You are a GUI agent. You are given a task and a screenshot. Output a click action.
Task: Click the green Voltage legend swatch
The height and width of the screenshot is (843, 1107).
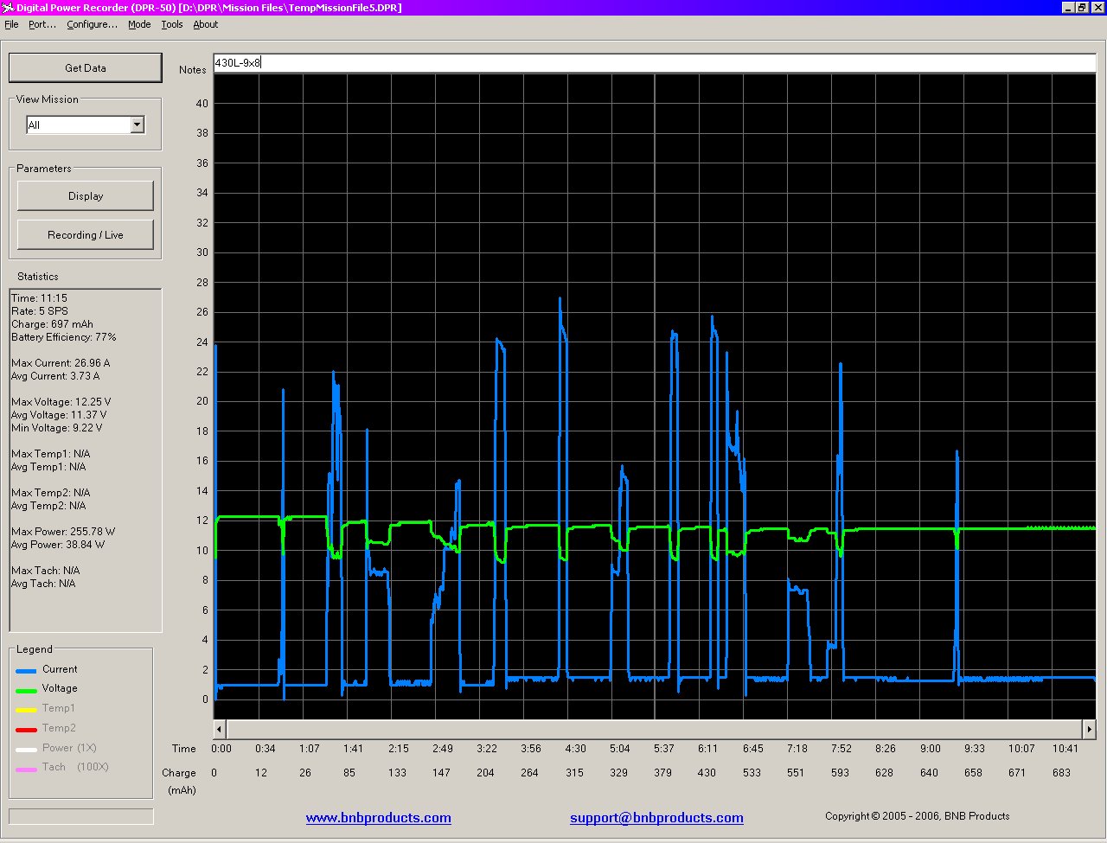tap(27, 691)
